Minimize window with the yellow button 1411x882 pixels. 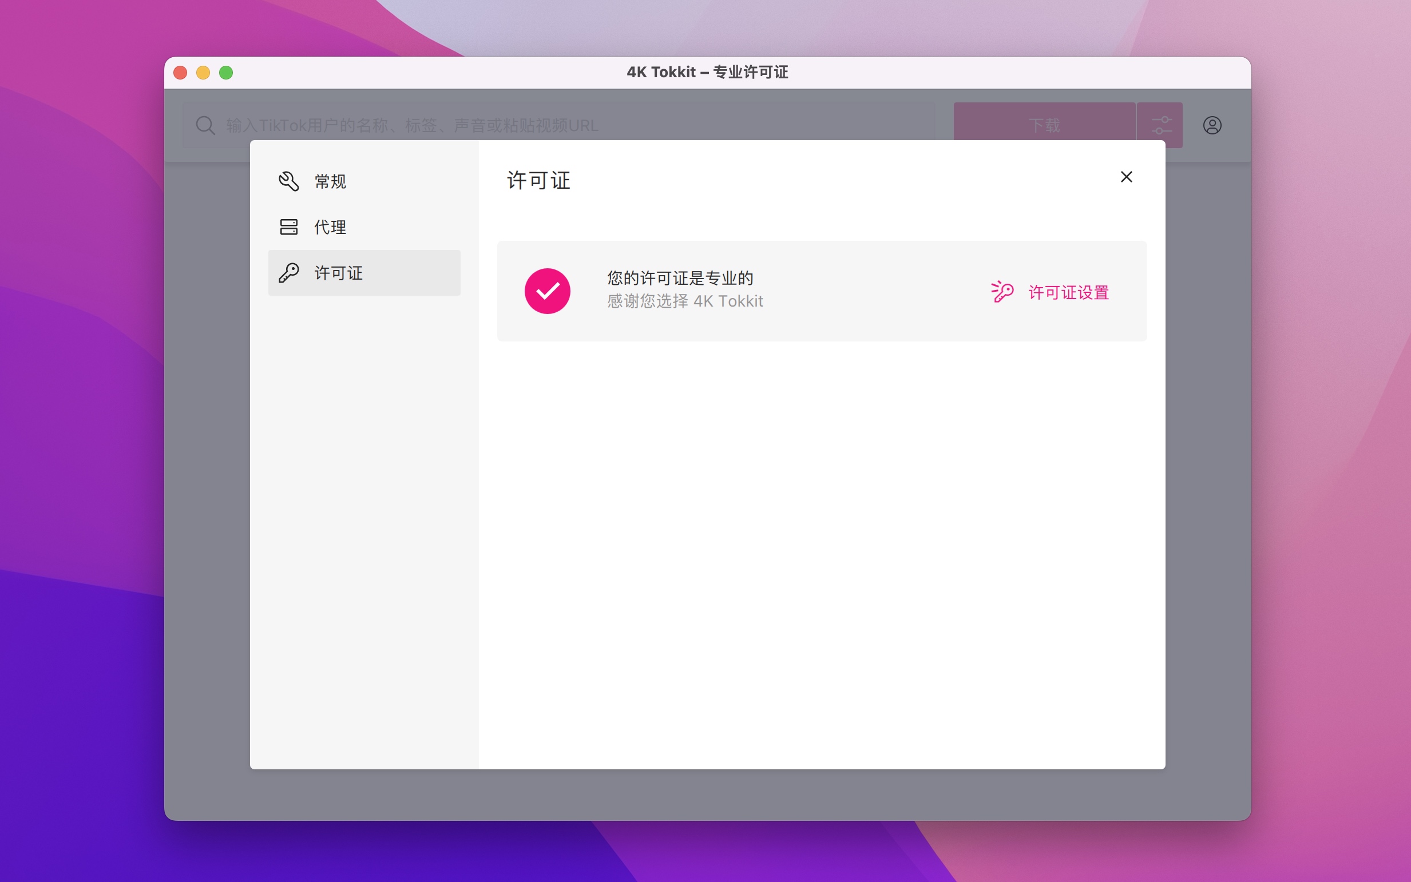203,72
